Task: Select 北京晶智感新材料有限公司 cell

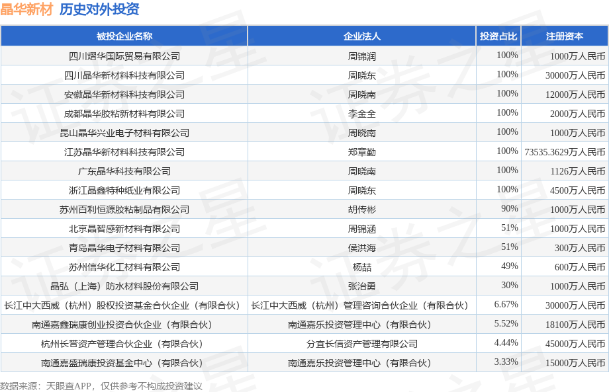Action: [x=124, y=229]
